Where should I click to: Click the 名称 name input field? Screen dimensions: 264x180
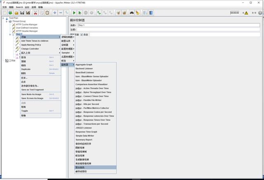click(x=165, y=25)
